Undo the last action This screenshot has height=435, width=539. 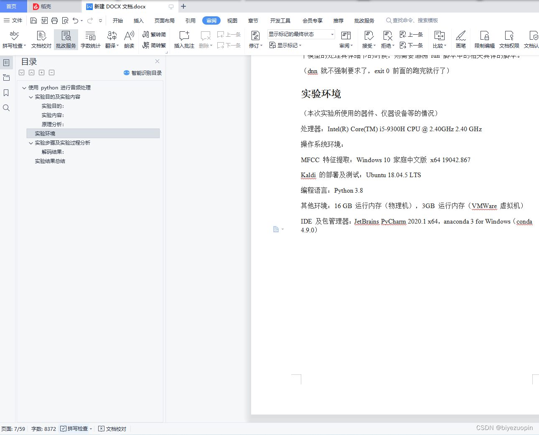point(75,20)
